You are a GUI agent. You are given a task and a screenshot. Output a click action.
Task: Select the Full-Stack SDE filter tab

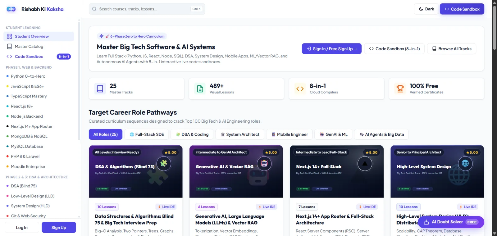(147, 134)
